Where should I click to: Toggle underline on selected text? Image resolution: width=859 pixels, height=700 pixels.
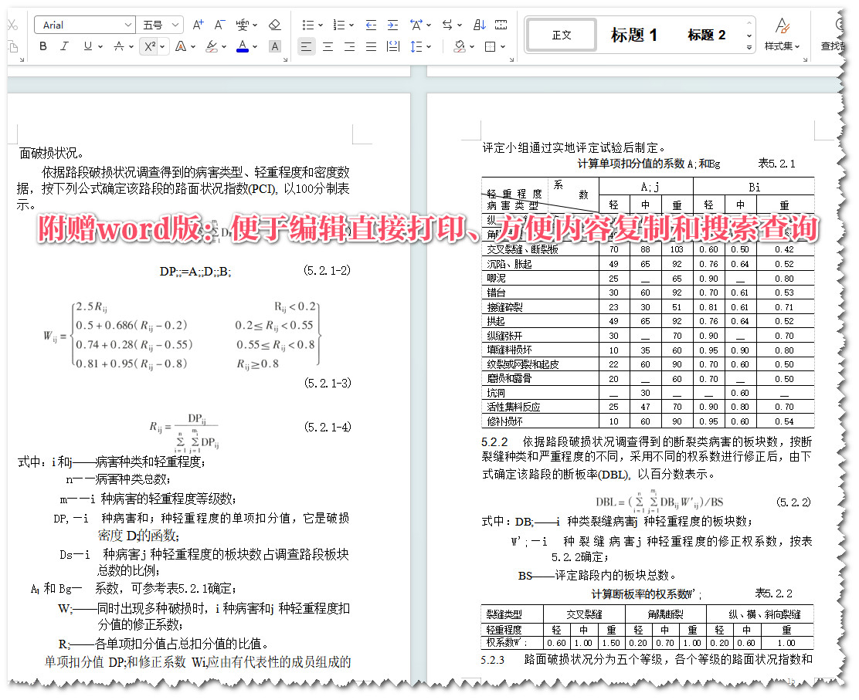(87, 46)
